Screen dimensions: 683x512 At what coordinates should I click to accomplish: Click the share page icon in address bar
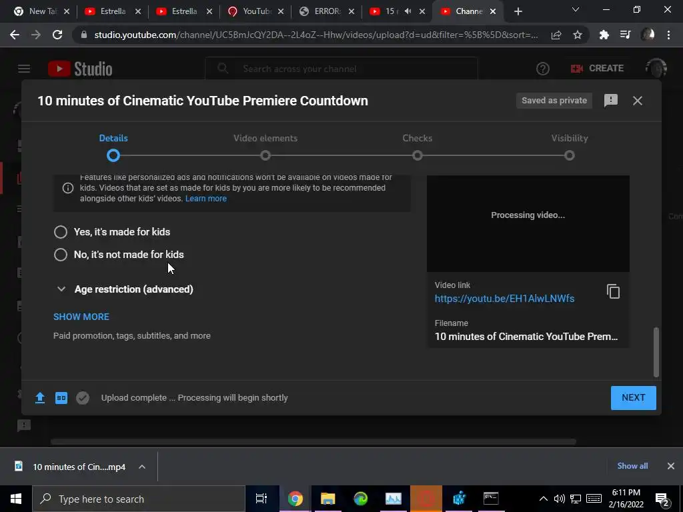[x=556, y=35]
